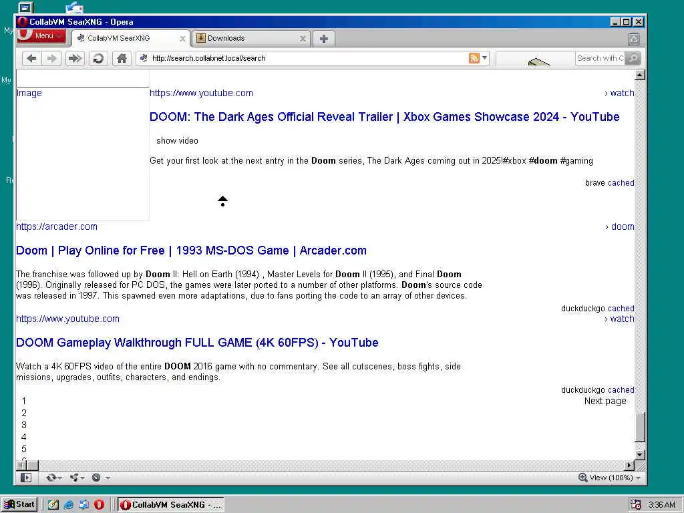The width and height of the screenshot is (684, 513).
Task: Go back to the previous page
Action: tap(31, 58)
